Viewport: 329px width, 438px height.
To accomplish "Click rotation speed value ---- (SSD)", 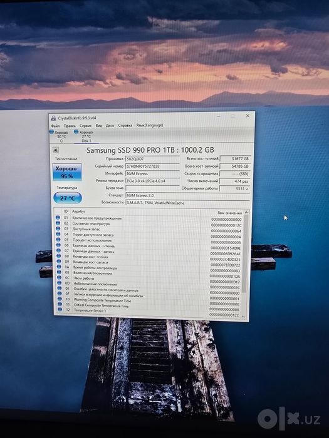I will pyautogui.click(x=235, y=174).
